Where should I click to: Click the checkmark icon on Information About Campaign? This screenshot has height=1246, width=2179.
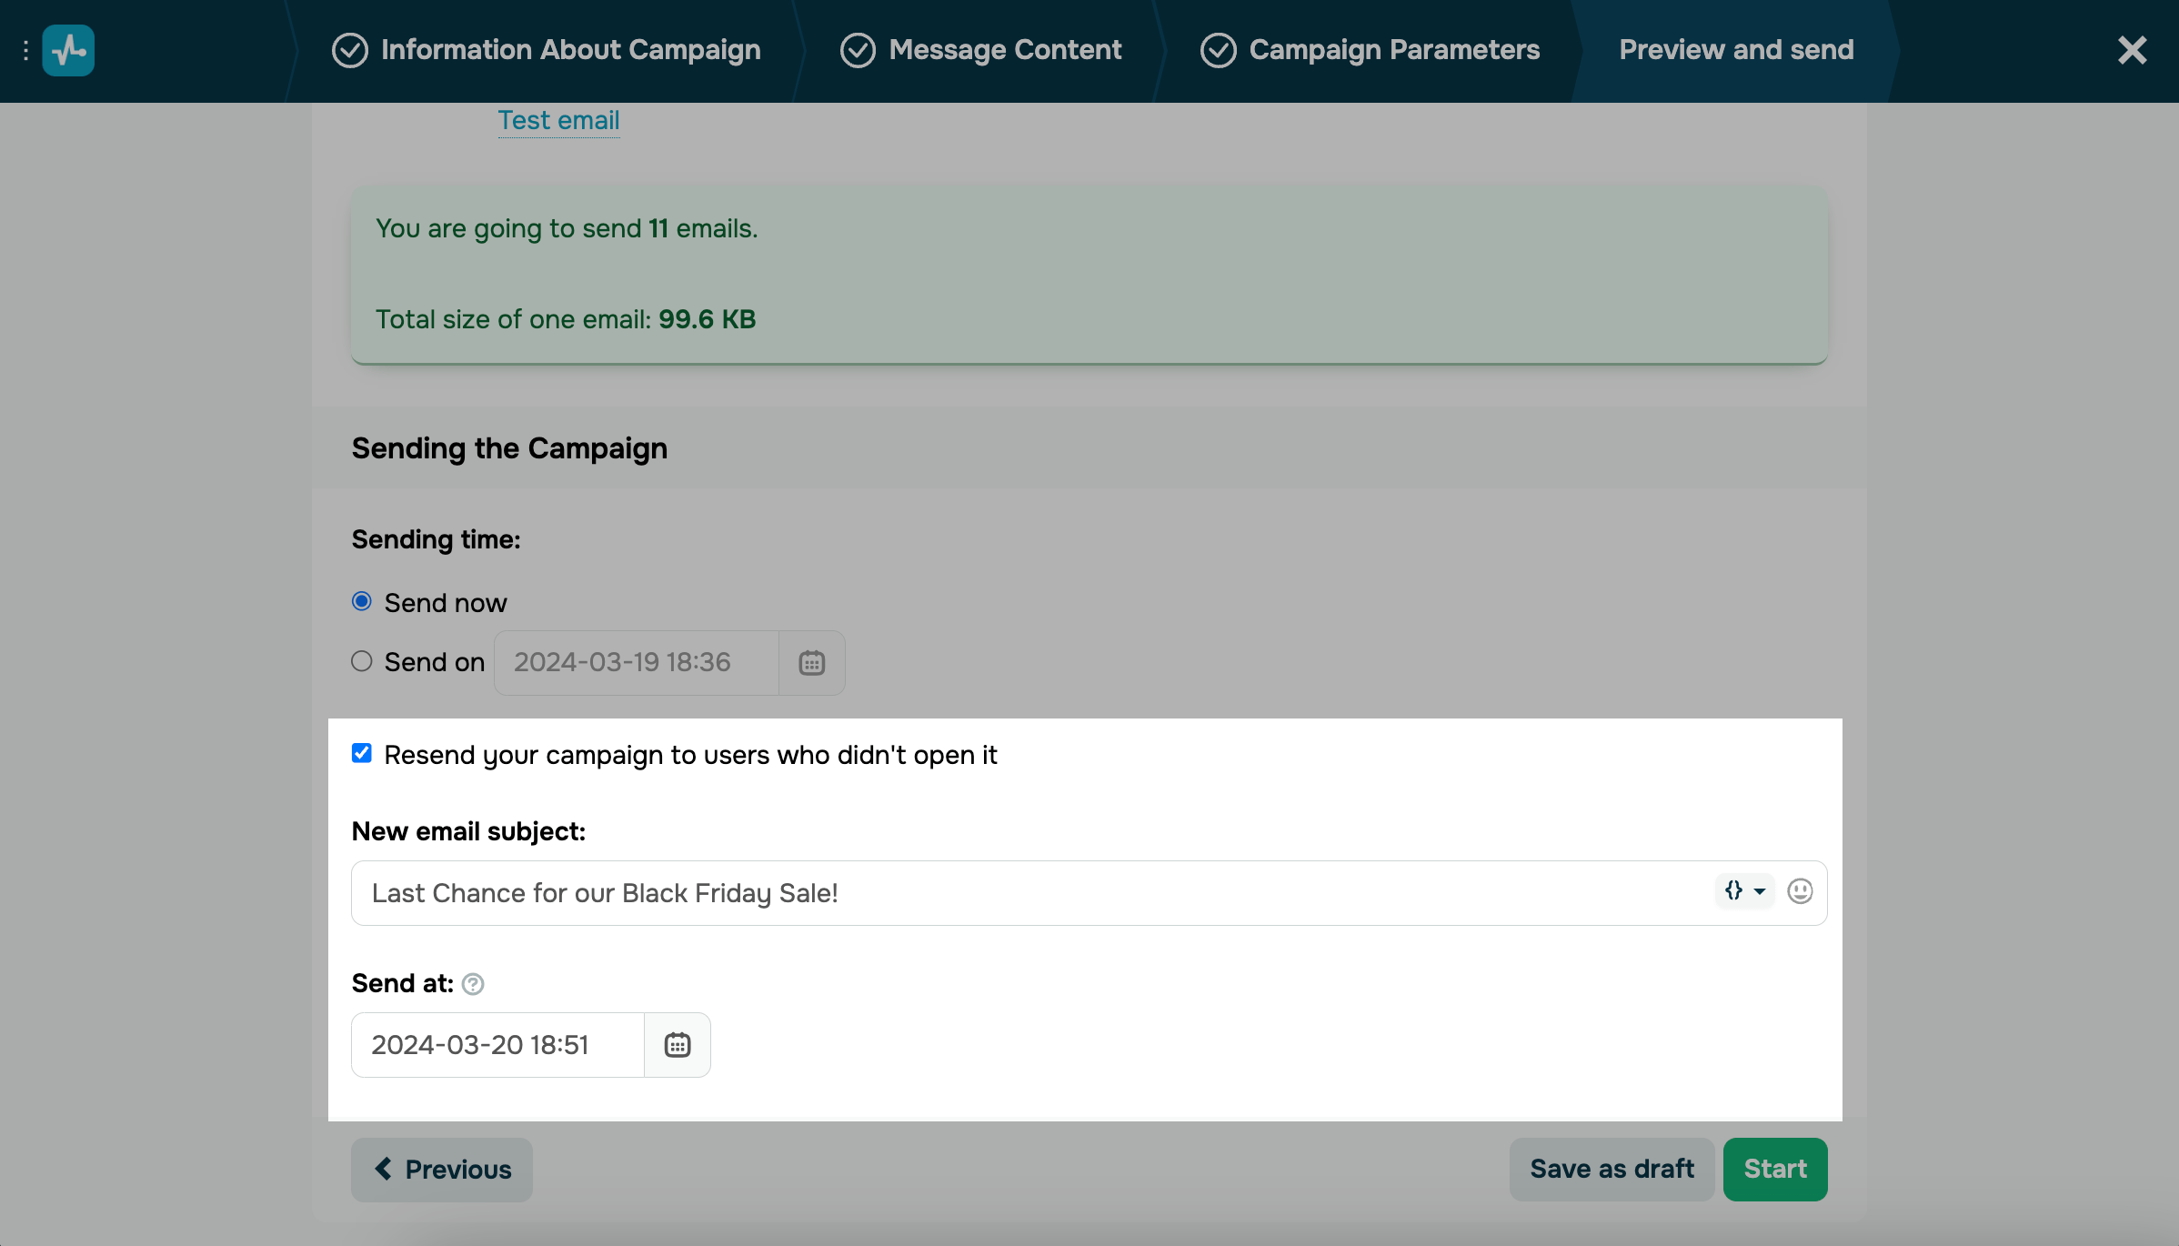(x=349, y=50)
